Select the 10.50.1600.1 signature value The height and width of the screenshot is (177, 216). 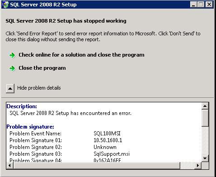[108, 140]
